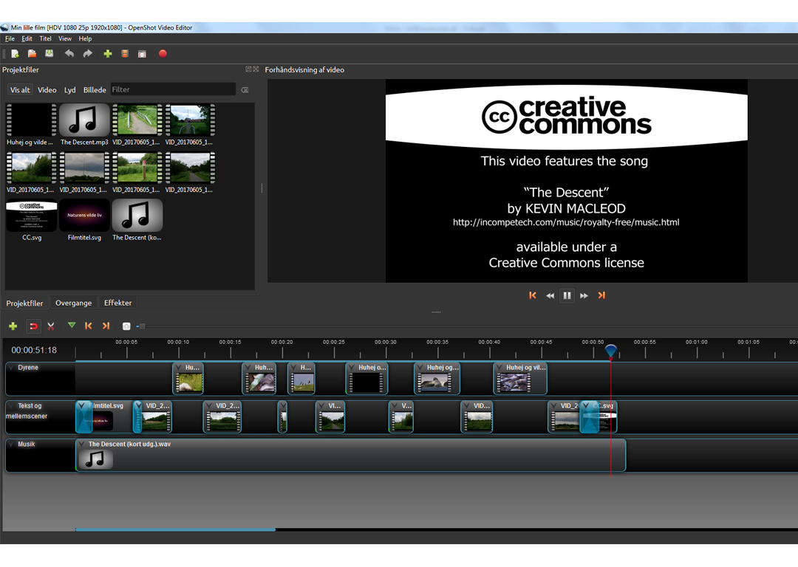Go to next marker on the timeline toolbar
This screenshot has width=798, height=567.
pyautogui.click(x=106, y=326)
